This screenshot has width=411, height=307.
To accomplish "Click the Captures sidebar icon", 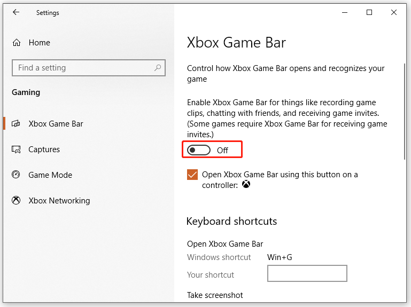I will point(16,149).
